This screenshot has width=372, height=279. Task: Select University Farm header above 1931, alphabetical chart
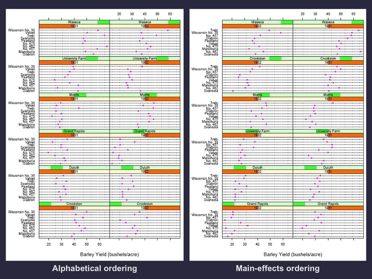click(x=74, y=58)
